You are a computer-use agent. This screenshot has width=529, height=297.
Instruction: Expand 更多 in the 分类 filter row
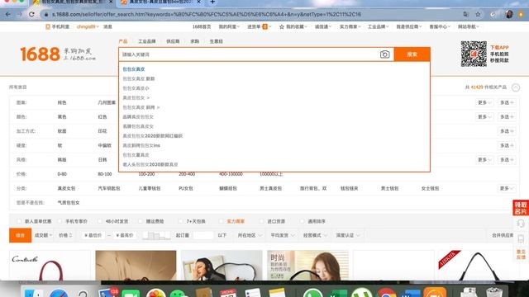(506, 188)
